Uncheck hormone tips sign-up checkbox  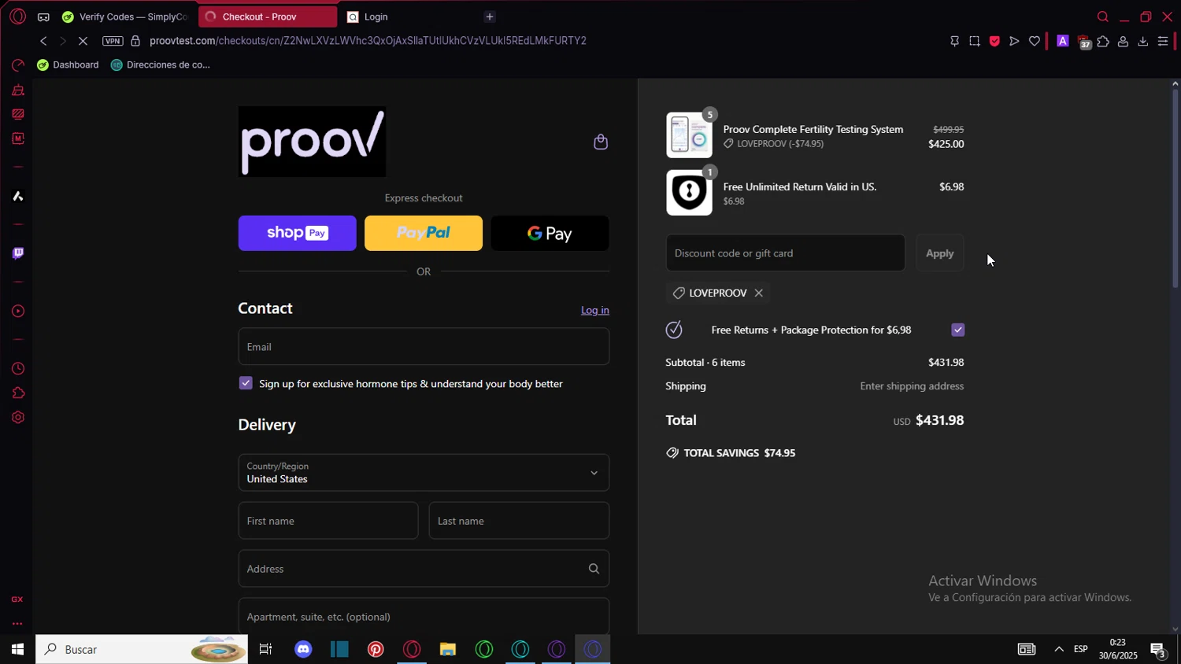[x=246, y=383]
